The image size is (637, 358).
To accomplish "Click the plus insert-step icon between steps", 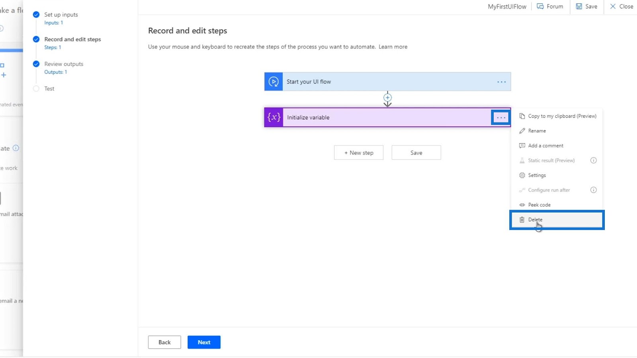I will (x=387, y=97).
